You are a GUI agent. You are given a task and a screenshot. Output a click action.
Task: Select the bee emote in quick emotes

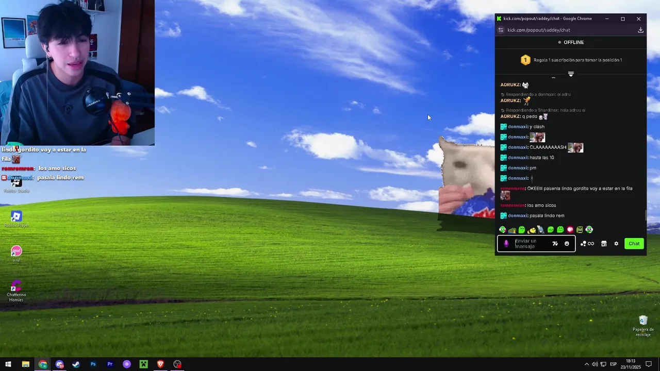pos(532,230)
